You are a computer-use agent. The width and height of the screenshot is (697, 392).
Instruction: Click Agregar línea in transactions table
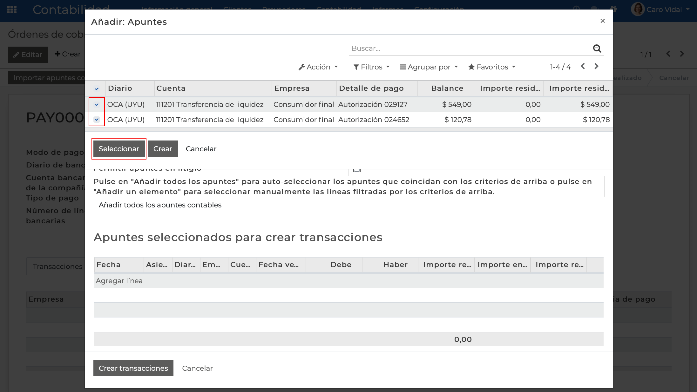pyautogui.click(x=119, y=281)
